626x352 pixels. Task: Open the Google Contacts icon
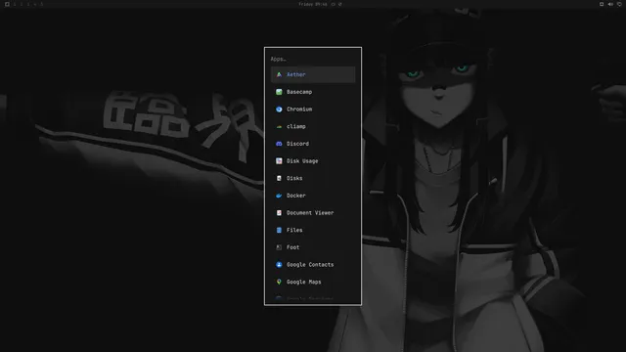coord(279,265)
